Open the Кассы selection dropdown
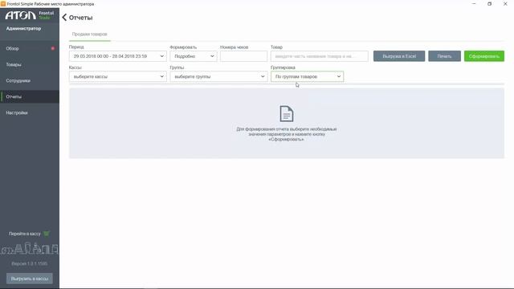The height and width of the screenshot is (289, 514). pos(118,77)
